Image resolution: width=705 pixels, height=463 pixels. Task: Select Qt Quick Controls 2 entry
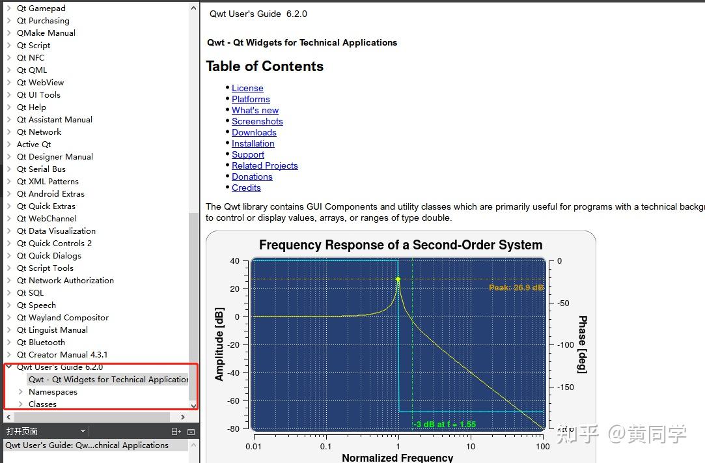pos(54,244)
